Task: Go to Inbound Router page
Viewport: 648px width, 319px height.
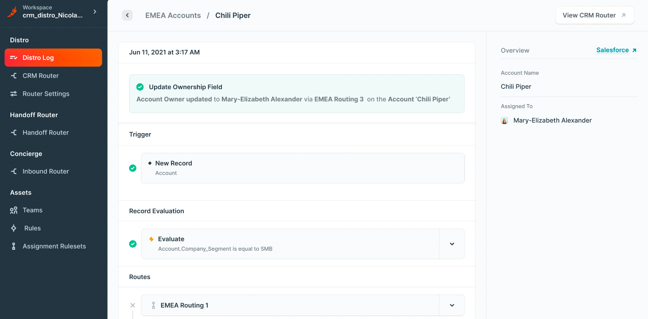Action: point(45,171)
